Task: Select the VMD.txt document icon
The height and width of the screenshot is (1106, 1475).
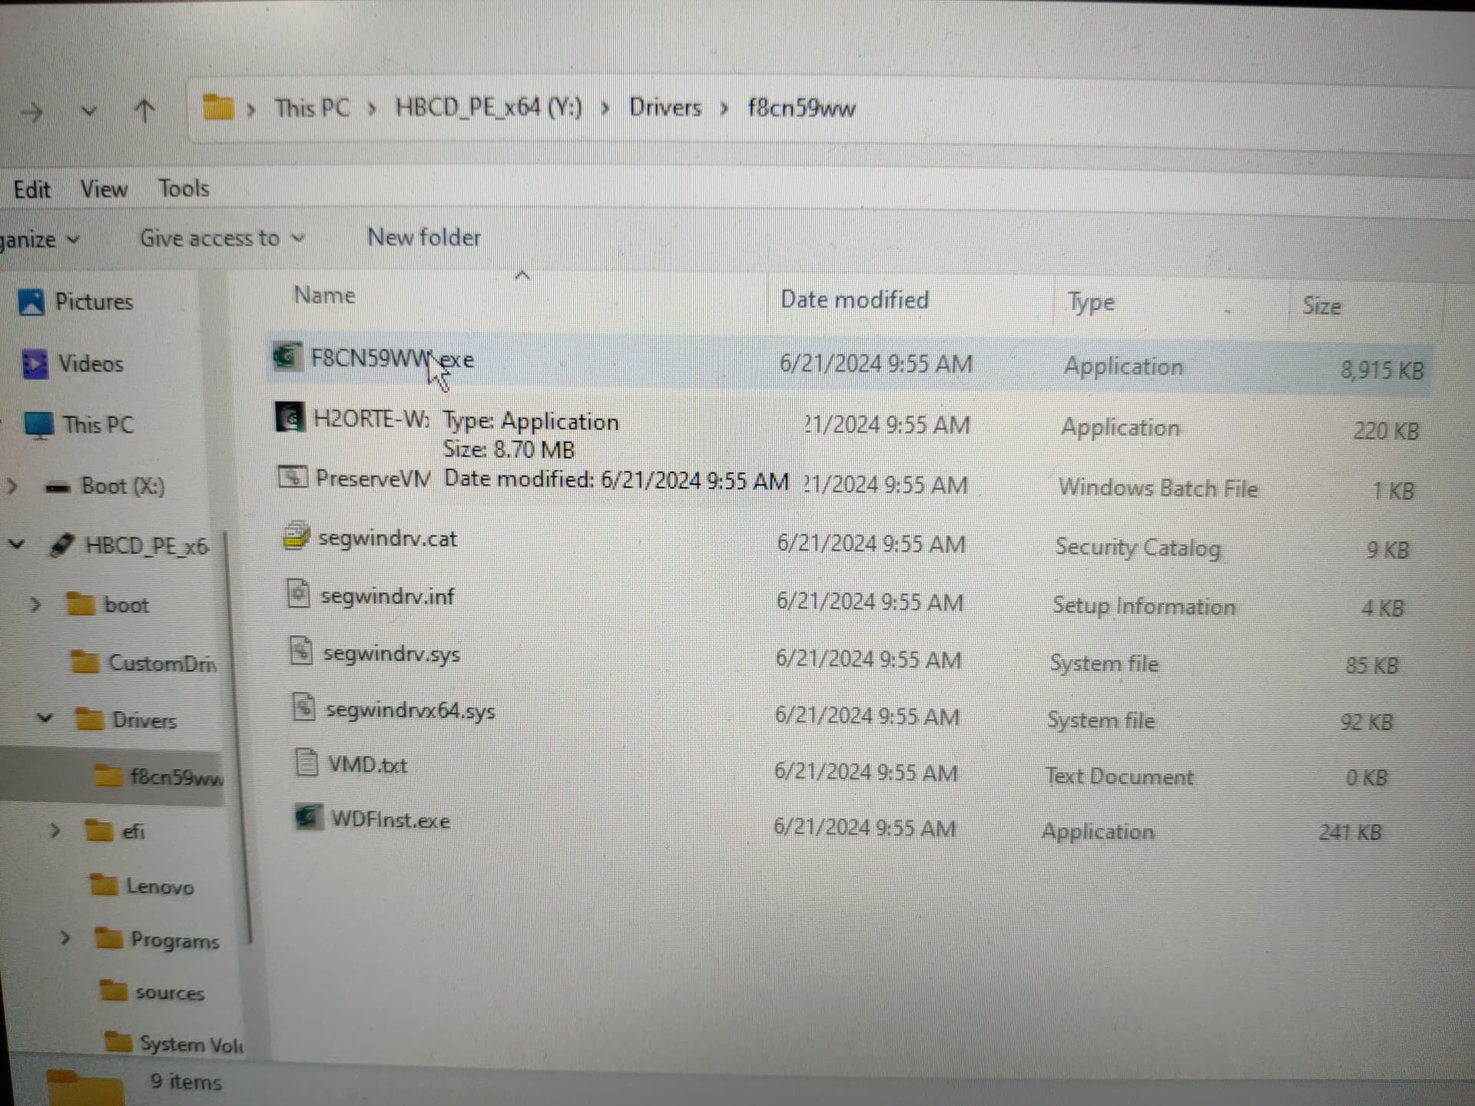Action: pos(307,762)
